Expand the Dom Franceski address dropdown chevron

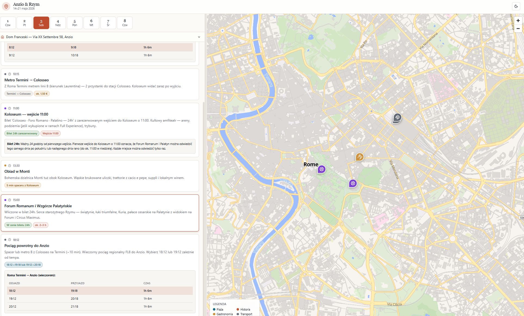click(x=199, y=37)
